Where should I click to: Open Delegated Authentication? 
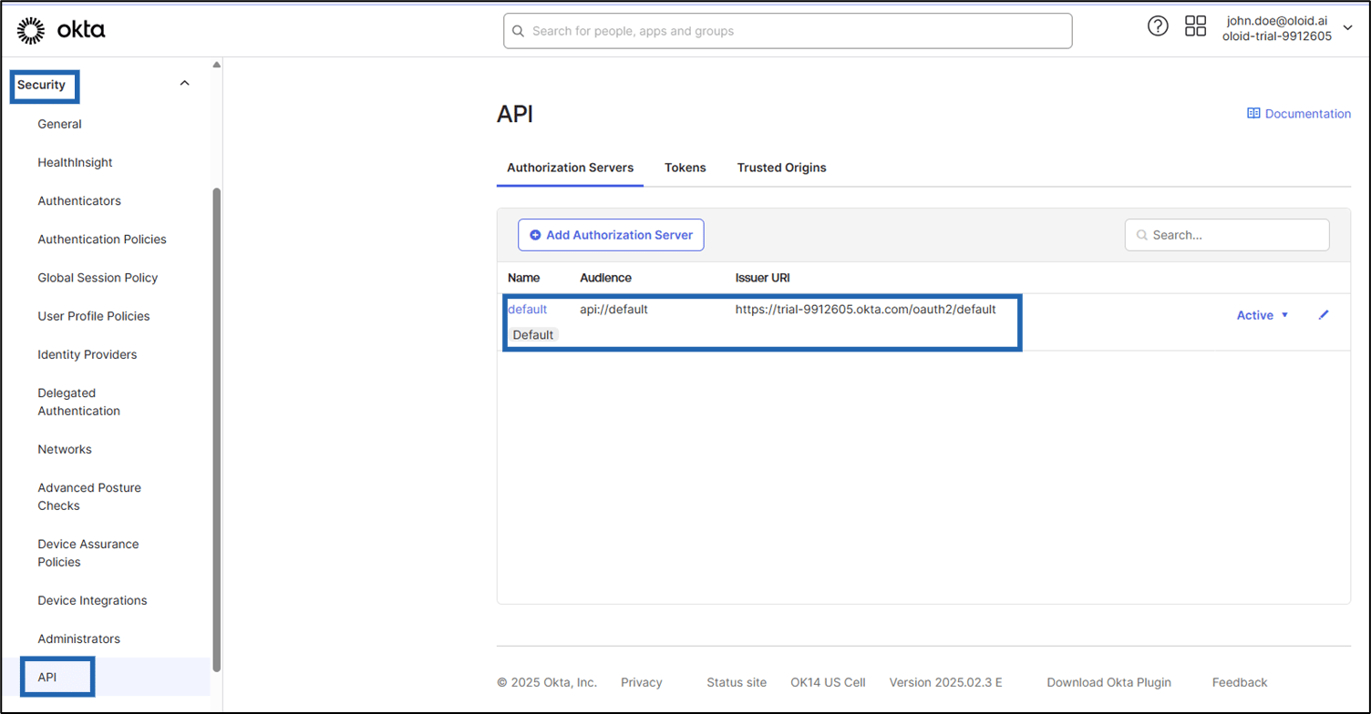(x=79, y=402)
